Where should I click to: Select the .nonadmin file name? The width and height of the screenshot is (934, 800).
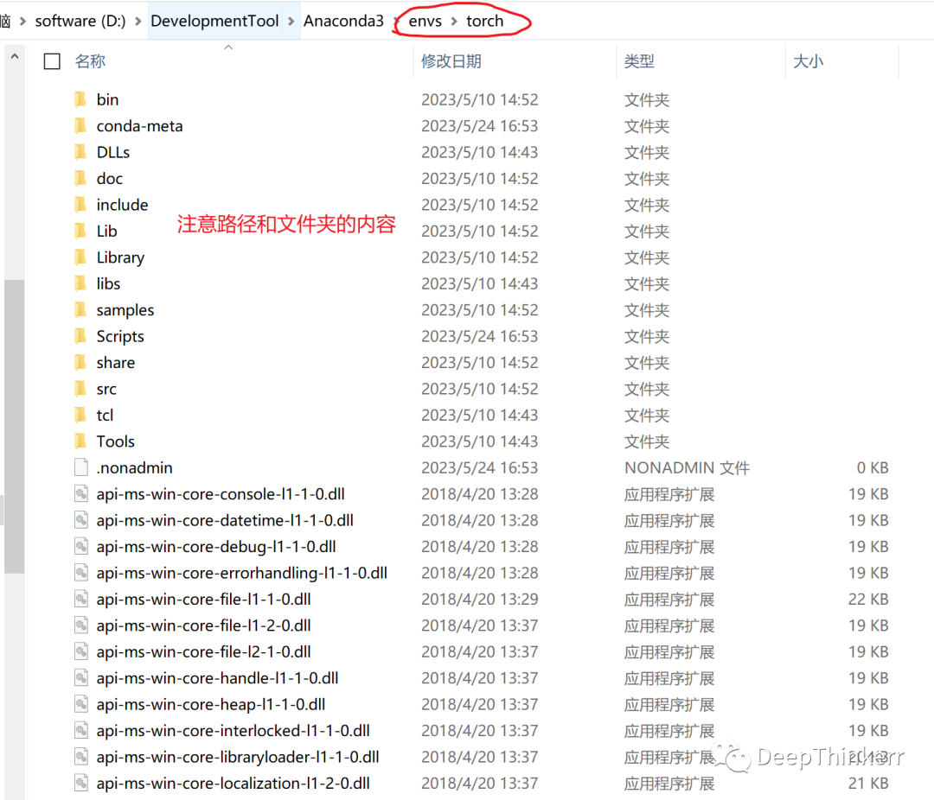pos(135,467)
